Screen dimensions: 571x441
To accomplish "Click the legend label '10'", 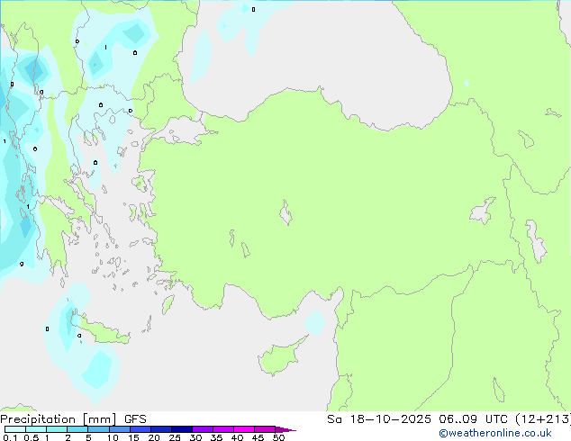I will tap(113, 437).
